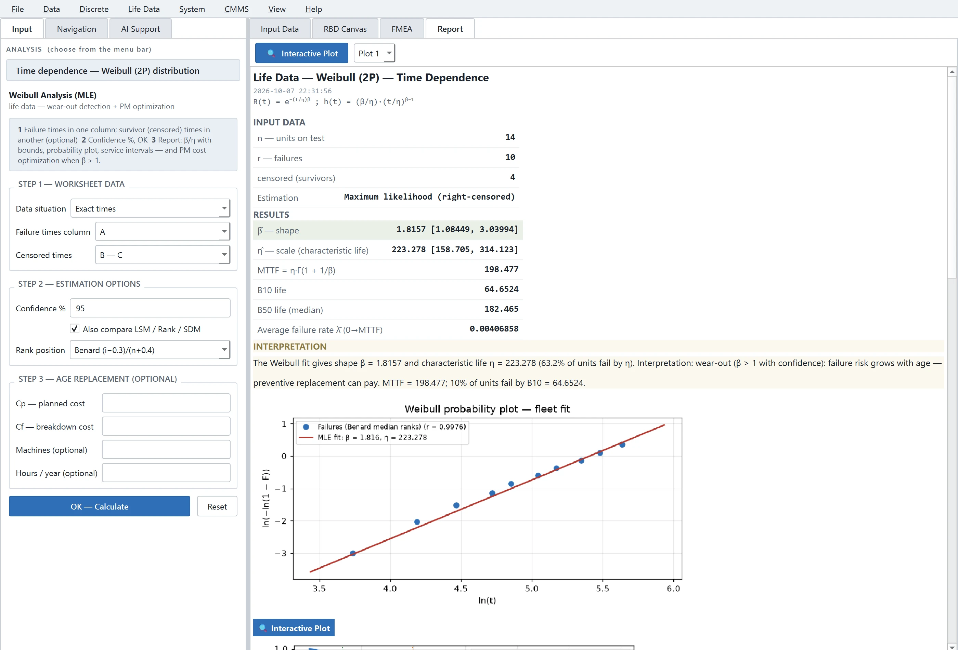Viewport: 958px width, 650px height.
Task: Open the FMEA tab
Action: click(401, 29)
